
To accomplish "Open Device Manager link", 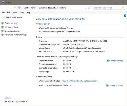I will pyautogui.click(x=11, y=23).
